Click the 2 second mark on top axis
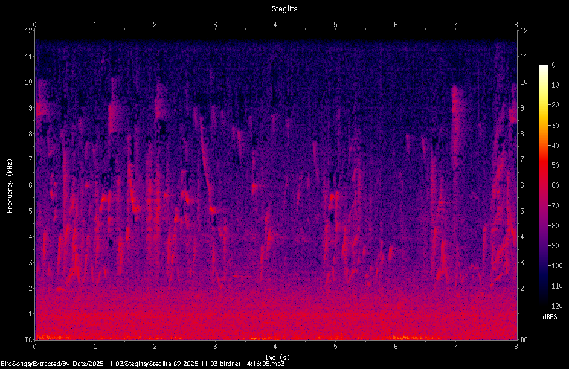Image resolution: width=569 pixels, height=369 pixels. [155, 25]
